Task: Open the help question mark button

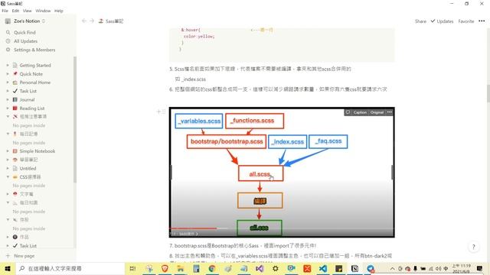Action: point(474,247)
